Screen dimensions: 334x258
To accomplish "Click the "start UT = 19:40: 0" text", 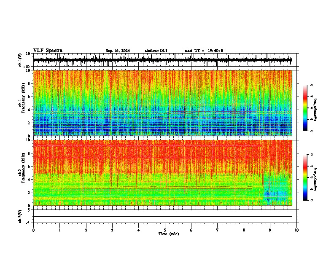I will coord(204,51).
